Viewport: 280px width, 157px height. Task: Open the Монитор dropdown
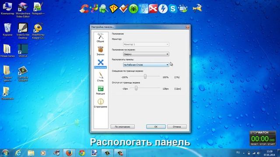coord(146,44)
